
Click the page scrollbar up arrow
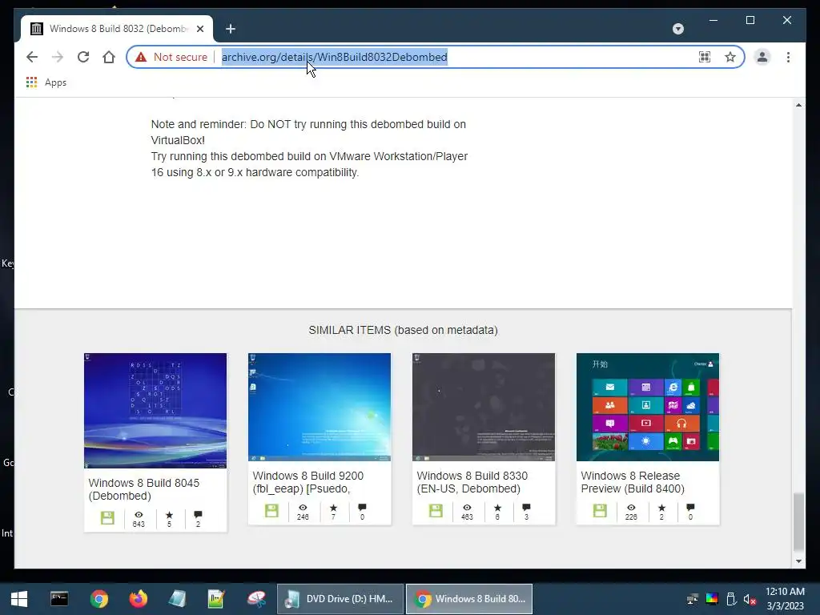pyautogui.click(x=798, y=105)
